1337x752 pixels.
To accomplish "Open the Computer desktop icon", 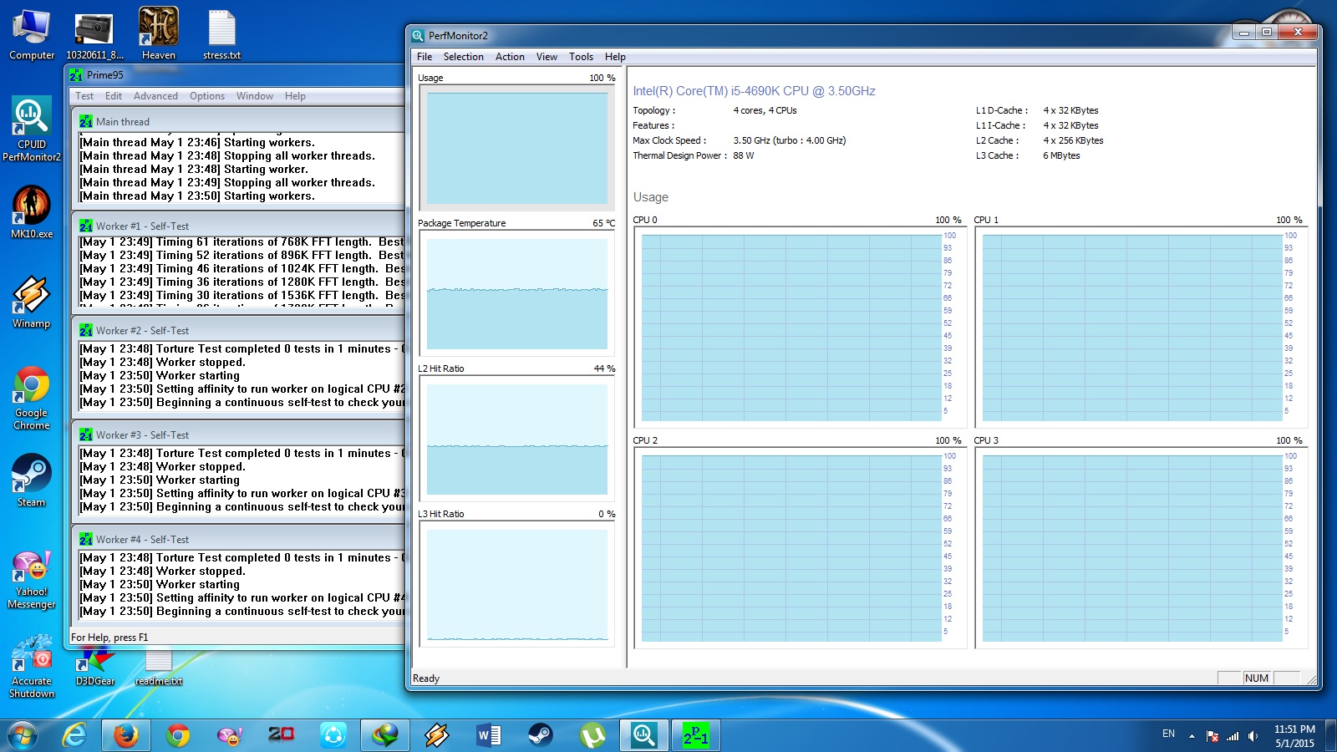I will pyautogui.click(x=32, y=35).
